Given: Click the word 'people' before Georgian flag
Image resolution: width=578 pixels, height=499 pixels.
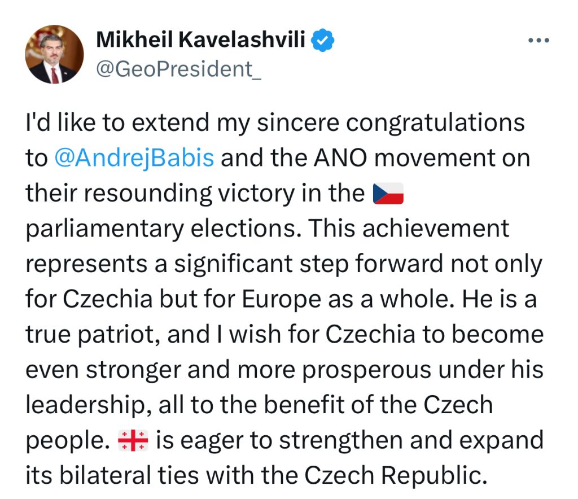Looking at the screenshot, I should [x=63, y=440].
